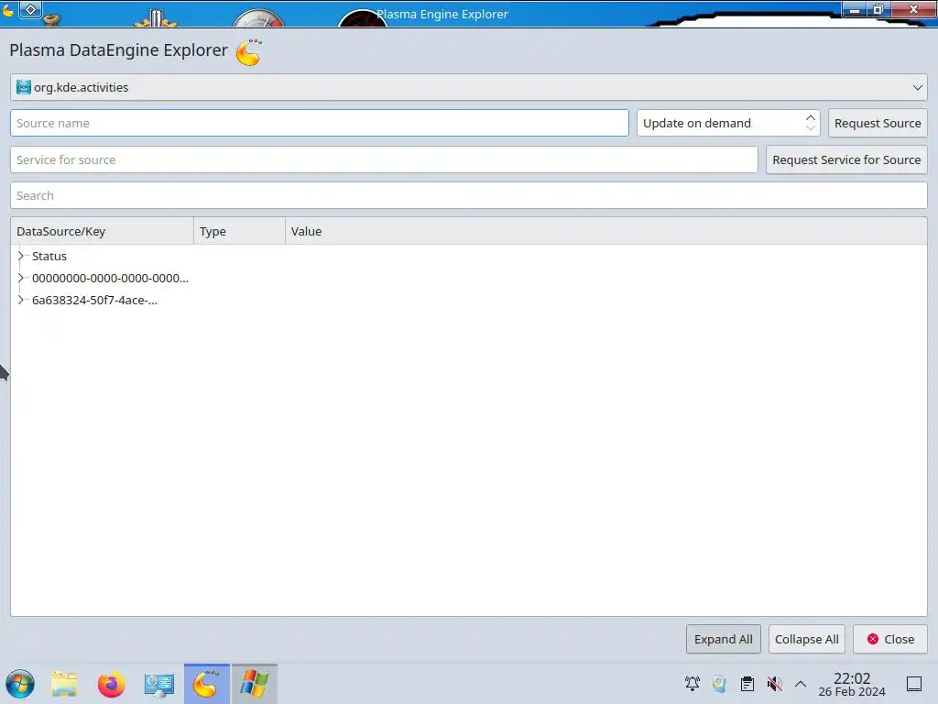This screenshot has width=938, height=704.
Task: Open the clock showing 22:02
Action: tap(852, 684)
